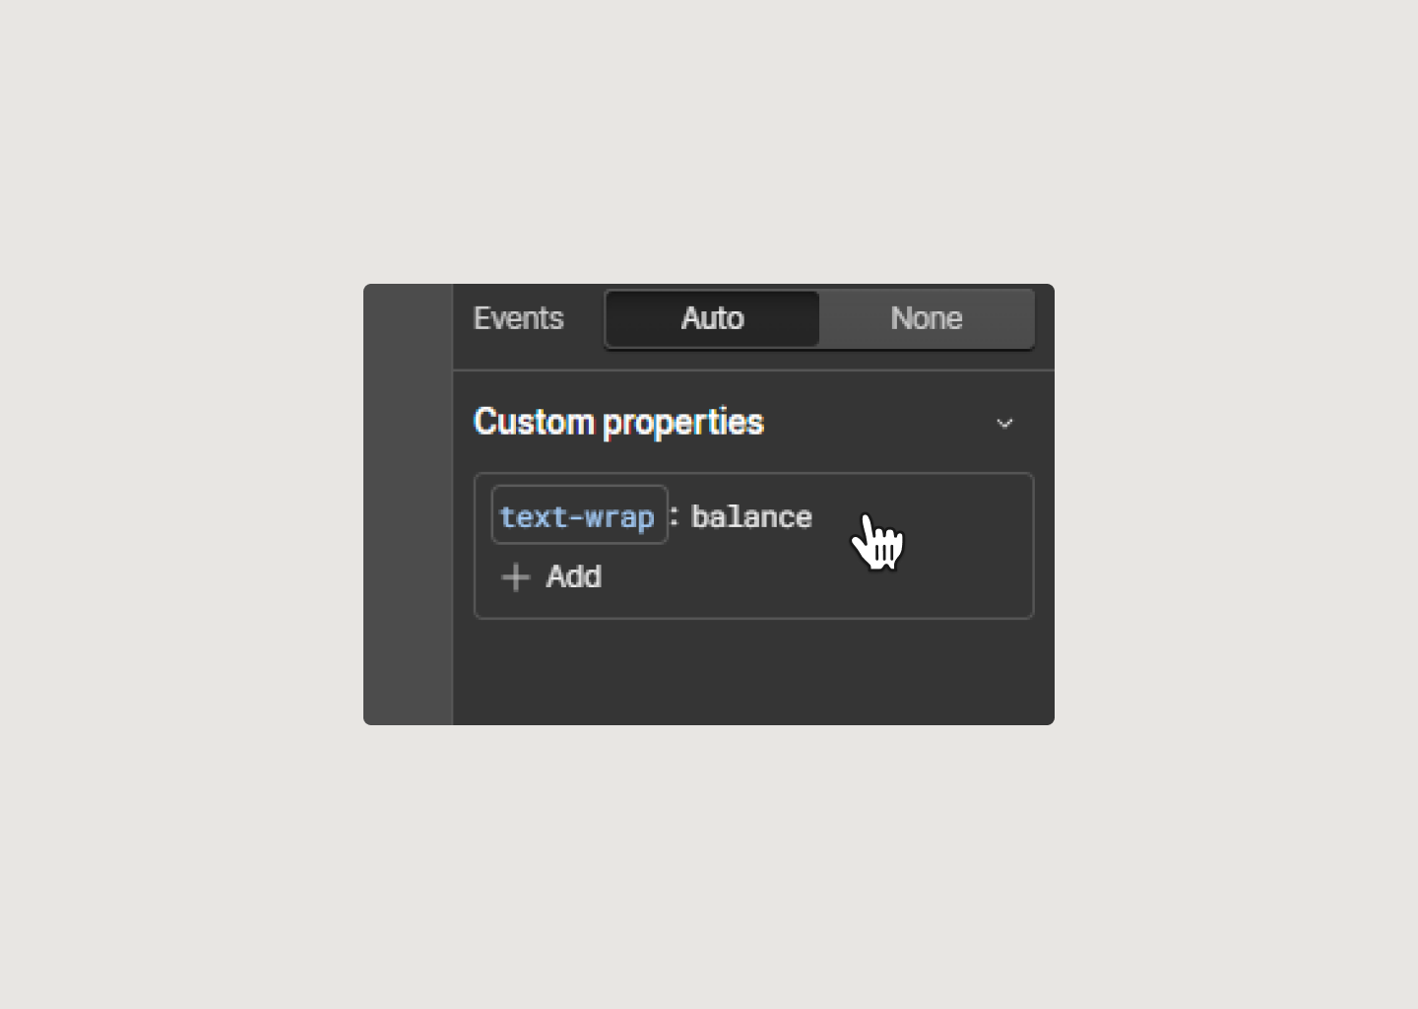Select the Auto pointer events option
The width and height of the screenshot is (1418, 1009).
point(712,318)
